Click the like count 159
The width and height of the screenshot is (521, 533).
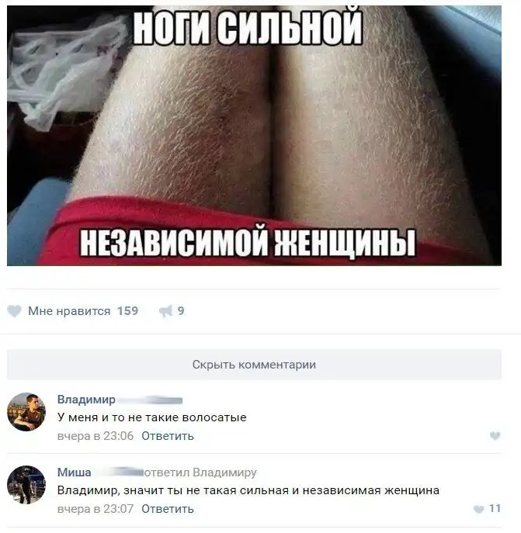pyautogui.click(x=127, y=310)
